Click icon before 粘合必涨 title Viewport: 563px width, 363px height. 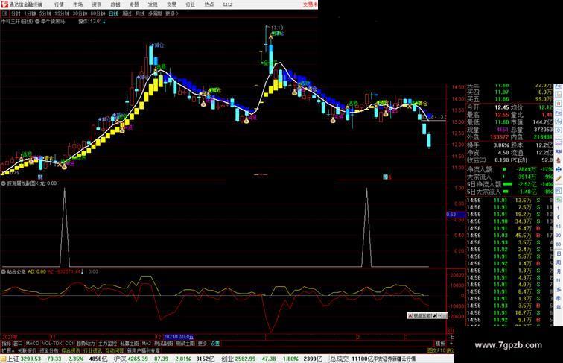4,272
